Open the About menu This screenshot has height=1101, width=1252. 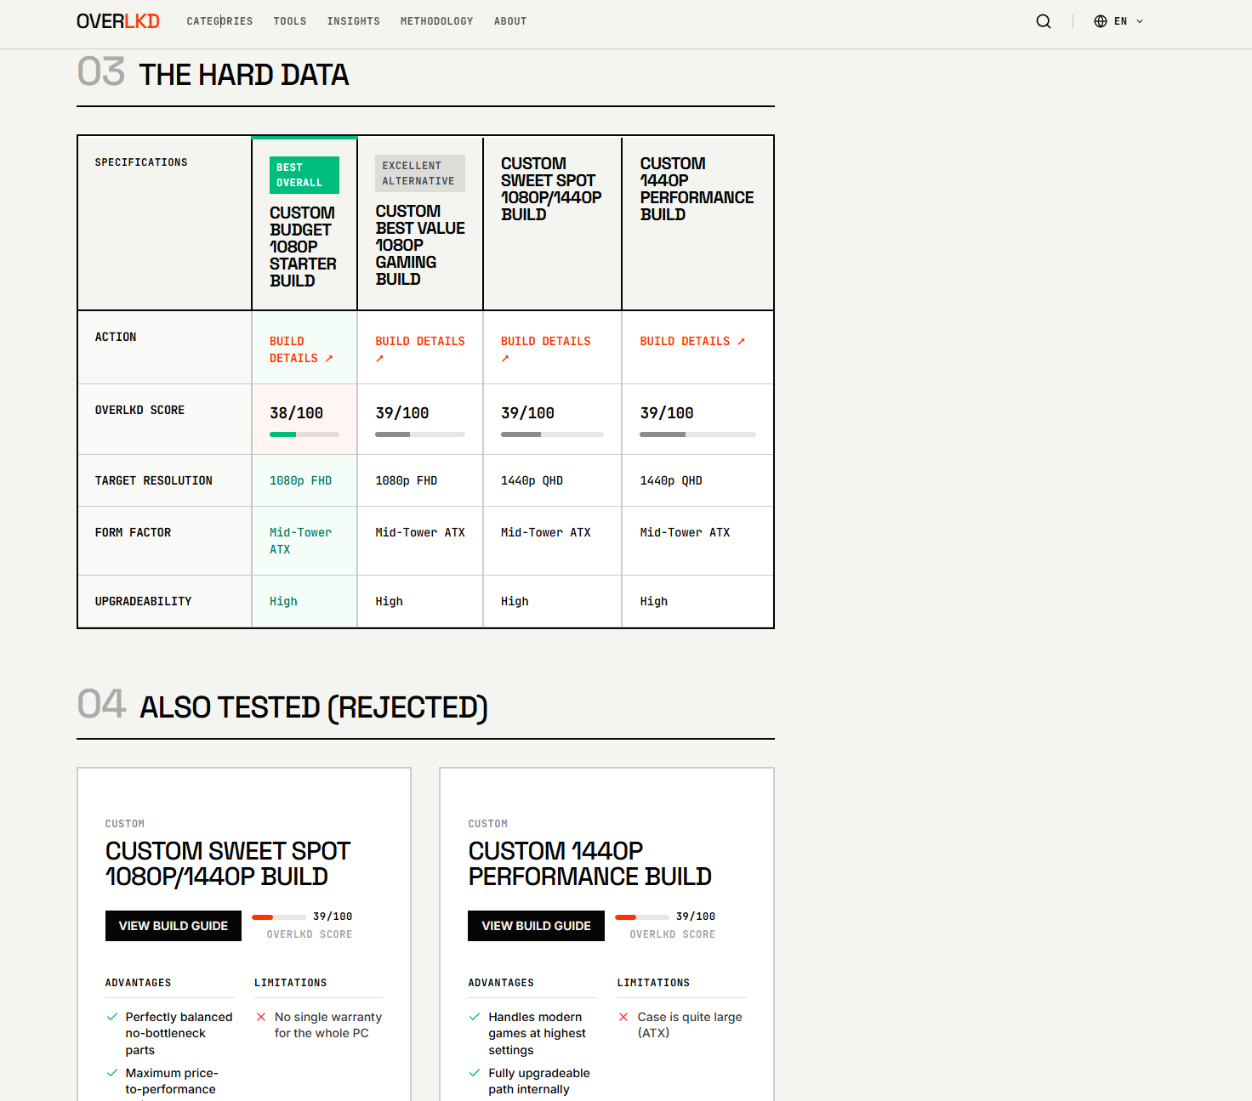(510, 21)
